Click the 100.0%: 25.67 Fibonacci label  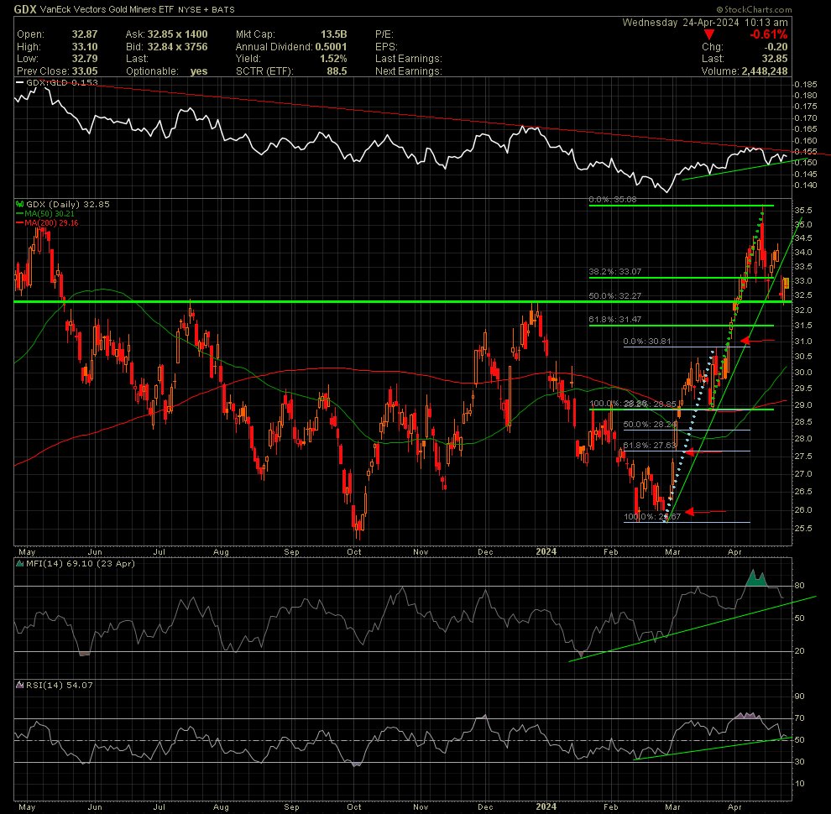[652, 517]
